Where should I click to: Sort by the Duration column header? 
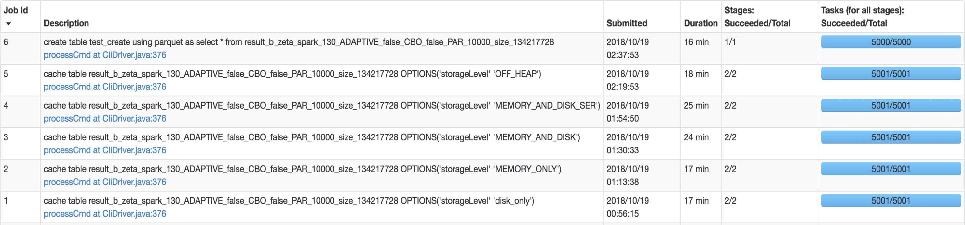pyautogui.click(x=700, y=23)
